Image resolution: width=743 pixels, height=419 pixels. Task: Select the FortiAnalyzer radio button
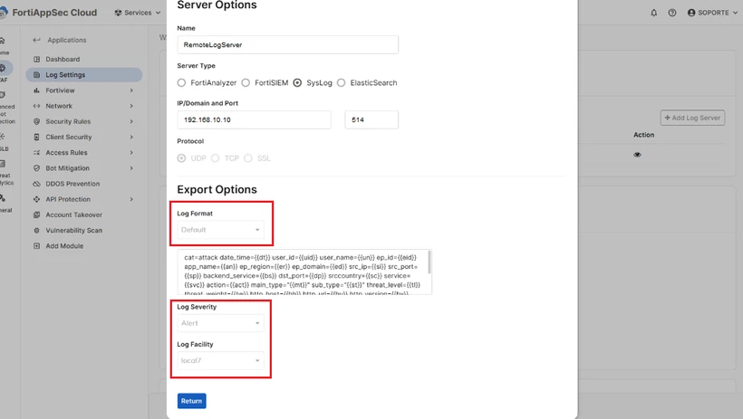tap(181, 83)
